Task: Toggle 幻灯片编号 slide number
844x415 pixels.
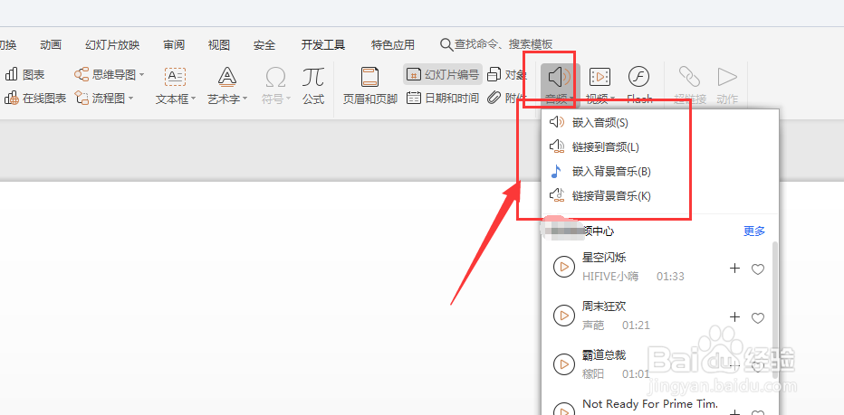Action: tap(443, 75)
